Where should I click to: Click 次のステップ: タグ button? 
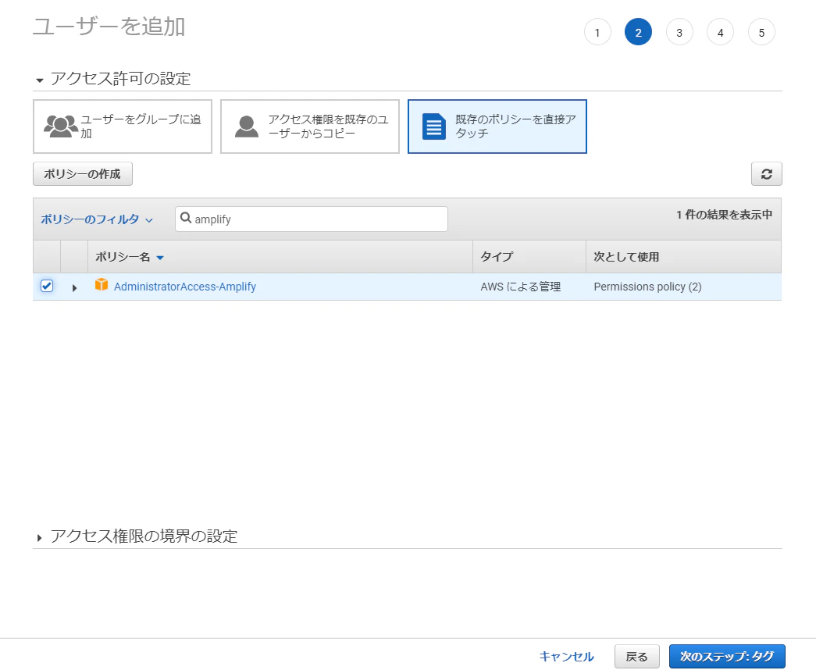pyautogui.click(x=727, y=657)
